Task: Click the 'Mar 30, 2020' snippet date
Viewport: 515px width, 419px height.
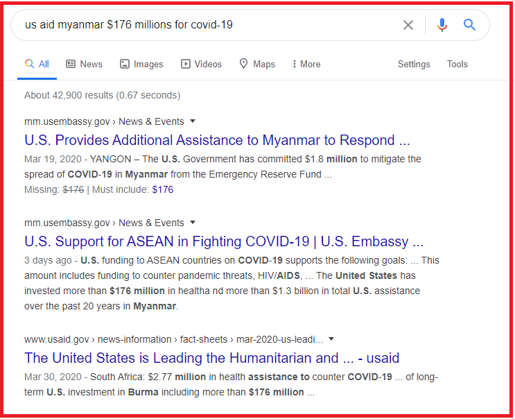Action: [53, 377]
